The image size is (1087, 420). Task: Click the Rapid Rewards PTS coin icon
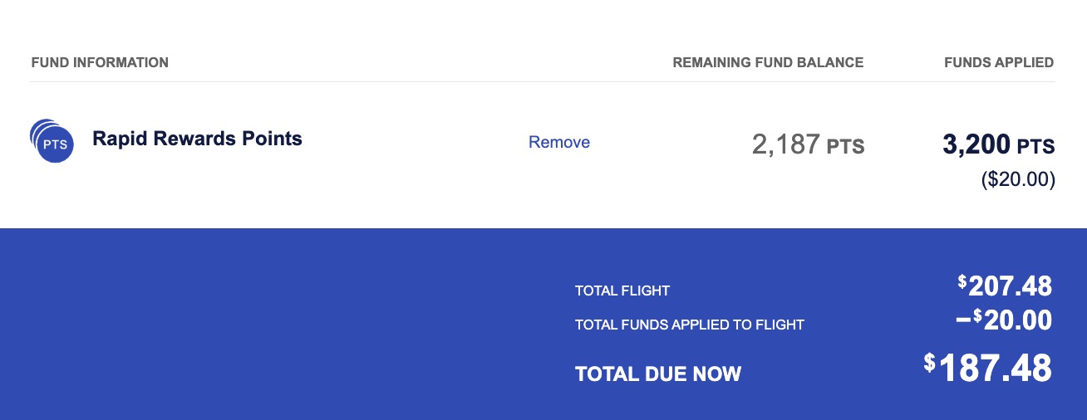point(52,141)
